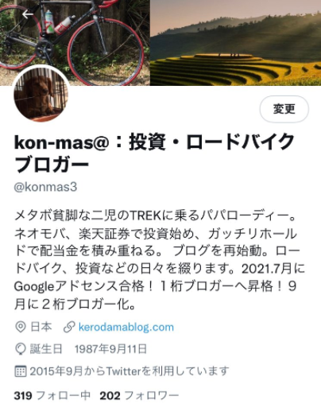Open the 202 フォロワー list

point(139,395)
